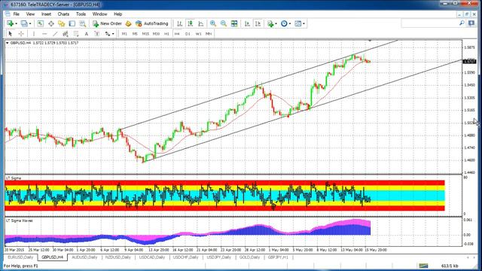This screenshot has height=271, width=482.
Task: Select the Crosshair tool
Action: coord(21,34)
